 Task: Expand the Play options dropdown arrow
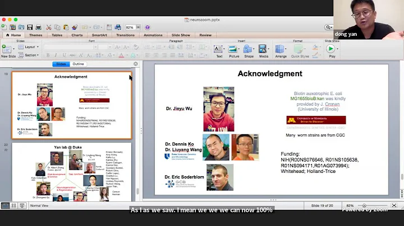point(337,49)
